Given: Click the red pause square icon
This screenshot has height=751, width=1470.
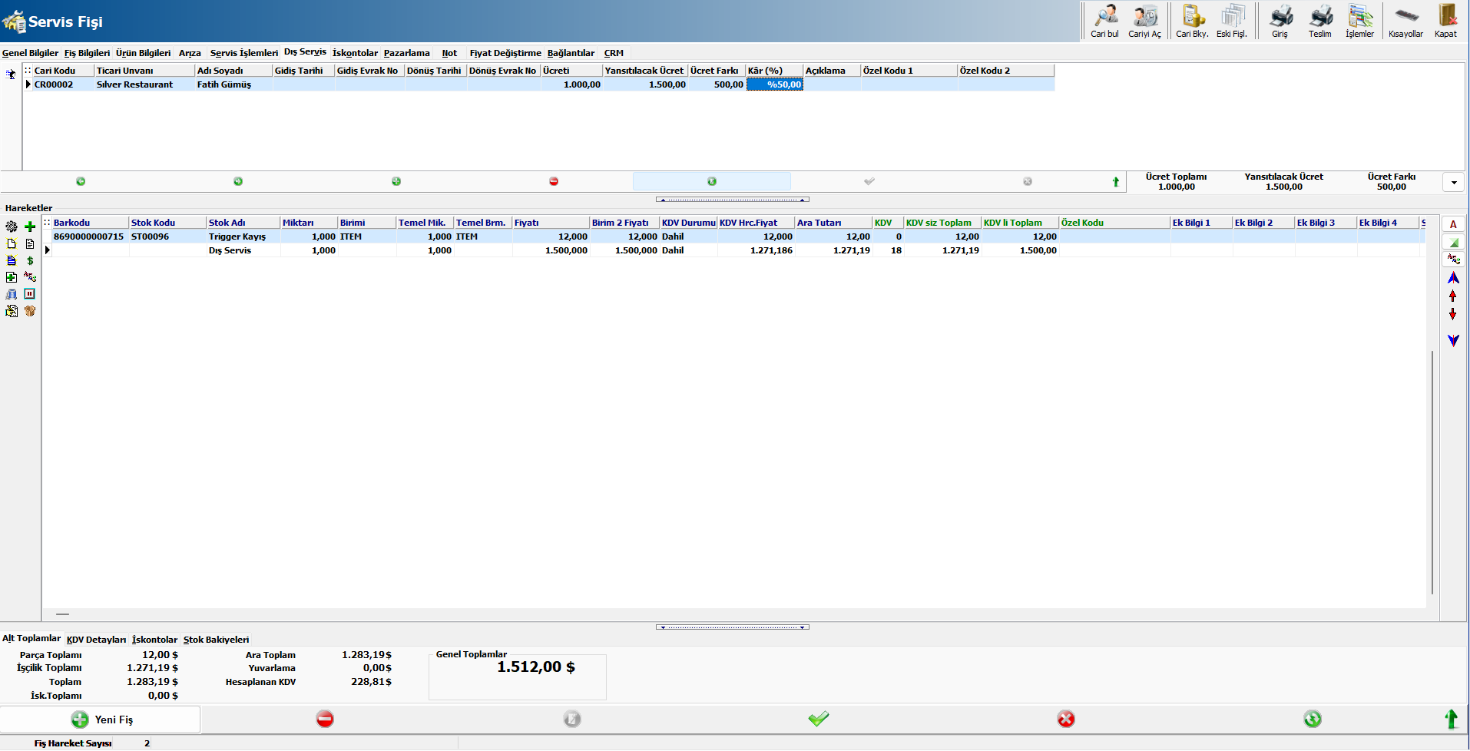Looking at the screenshot, I should (x=30, y=294).
